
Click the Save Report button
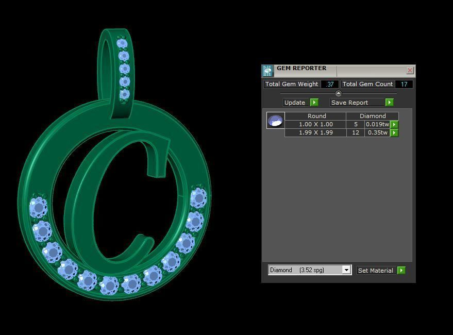357,103
